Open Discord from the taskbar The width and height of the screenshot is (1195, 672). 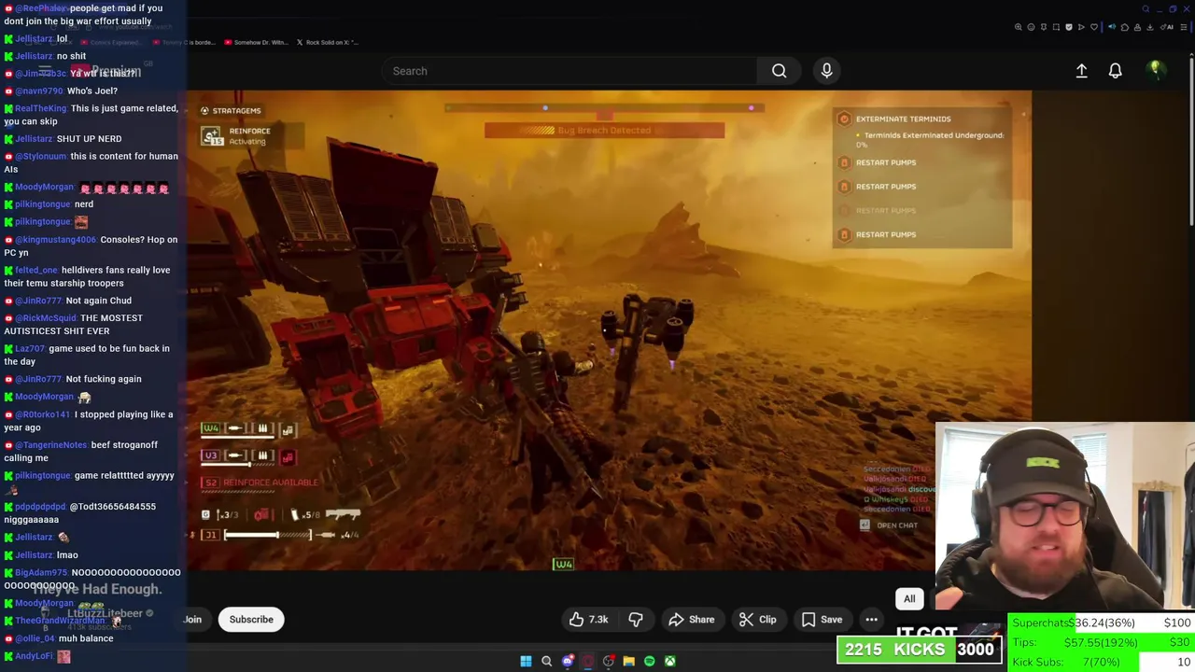(567, 662)
